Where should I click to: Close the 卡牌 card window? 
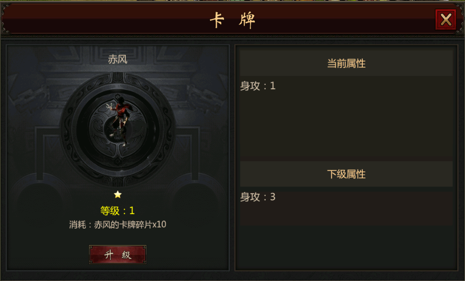[x=446, y=20]
